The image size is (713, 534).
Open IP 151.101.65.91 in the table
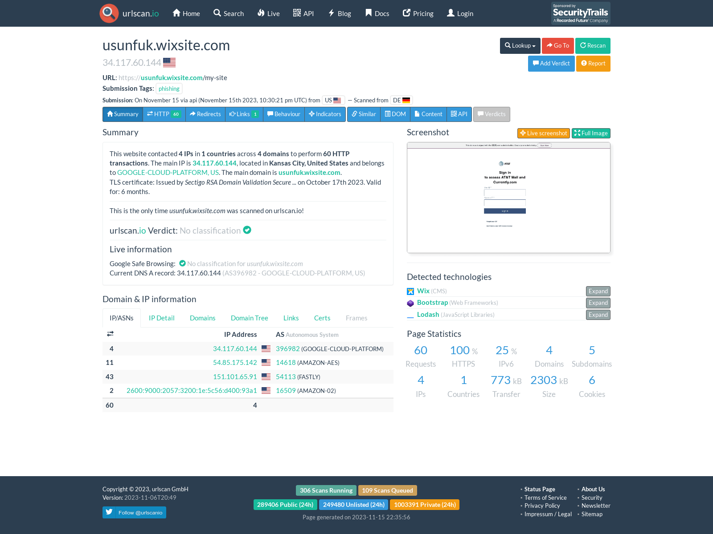coord(235,377)
